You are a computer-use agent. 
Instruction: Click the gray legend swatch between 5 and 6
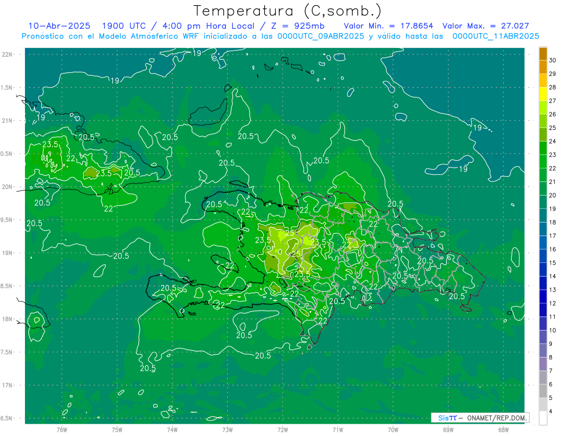[x=543, y=391]
